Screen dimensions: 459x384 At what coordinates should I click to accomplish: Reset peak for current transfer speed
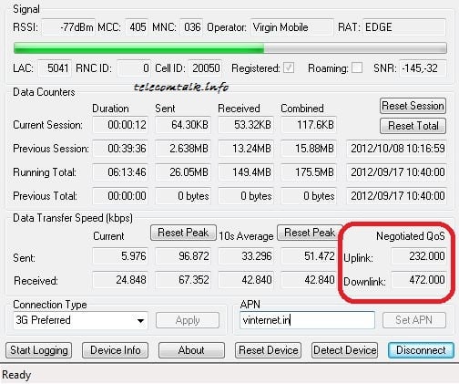[183, 233]
